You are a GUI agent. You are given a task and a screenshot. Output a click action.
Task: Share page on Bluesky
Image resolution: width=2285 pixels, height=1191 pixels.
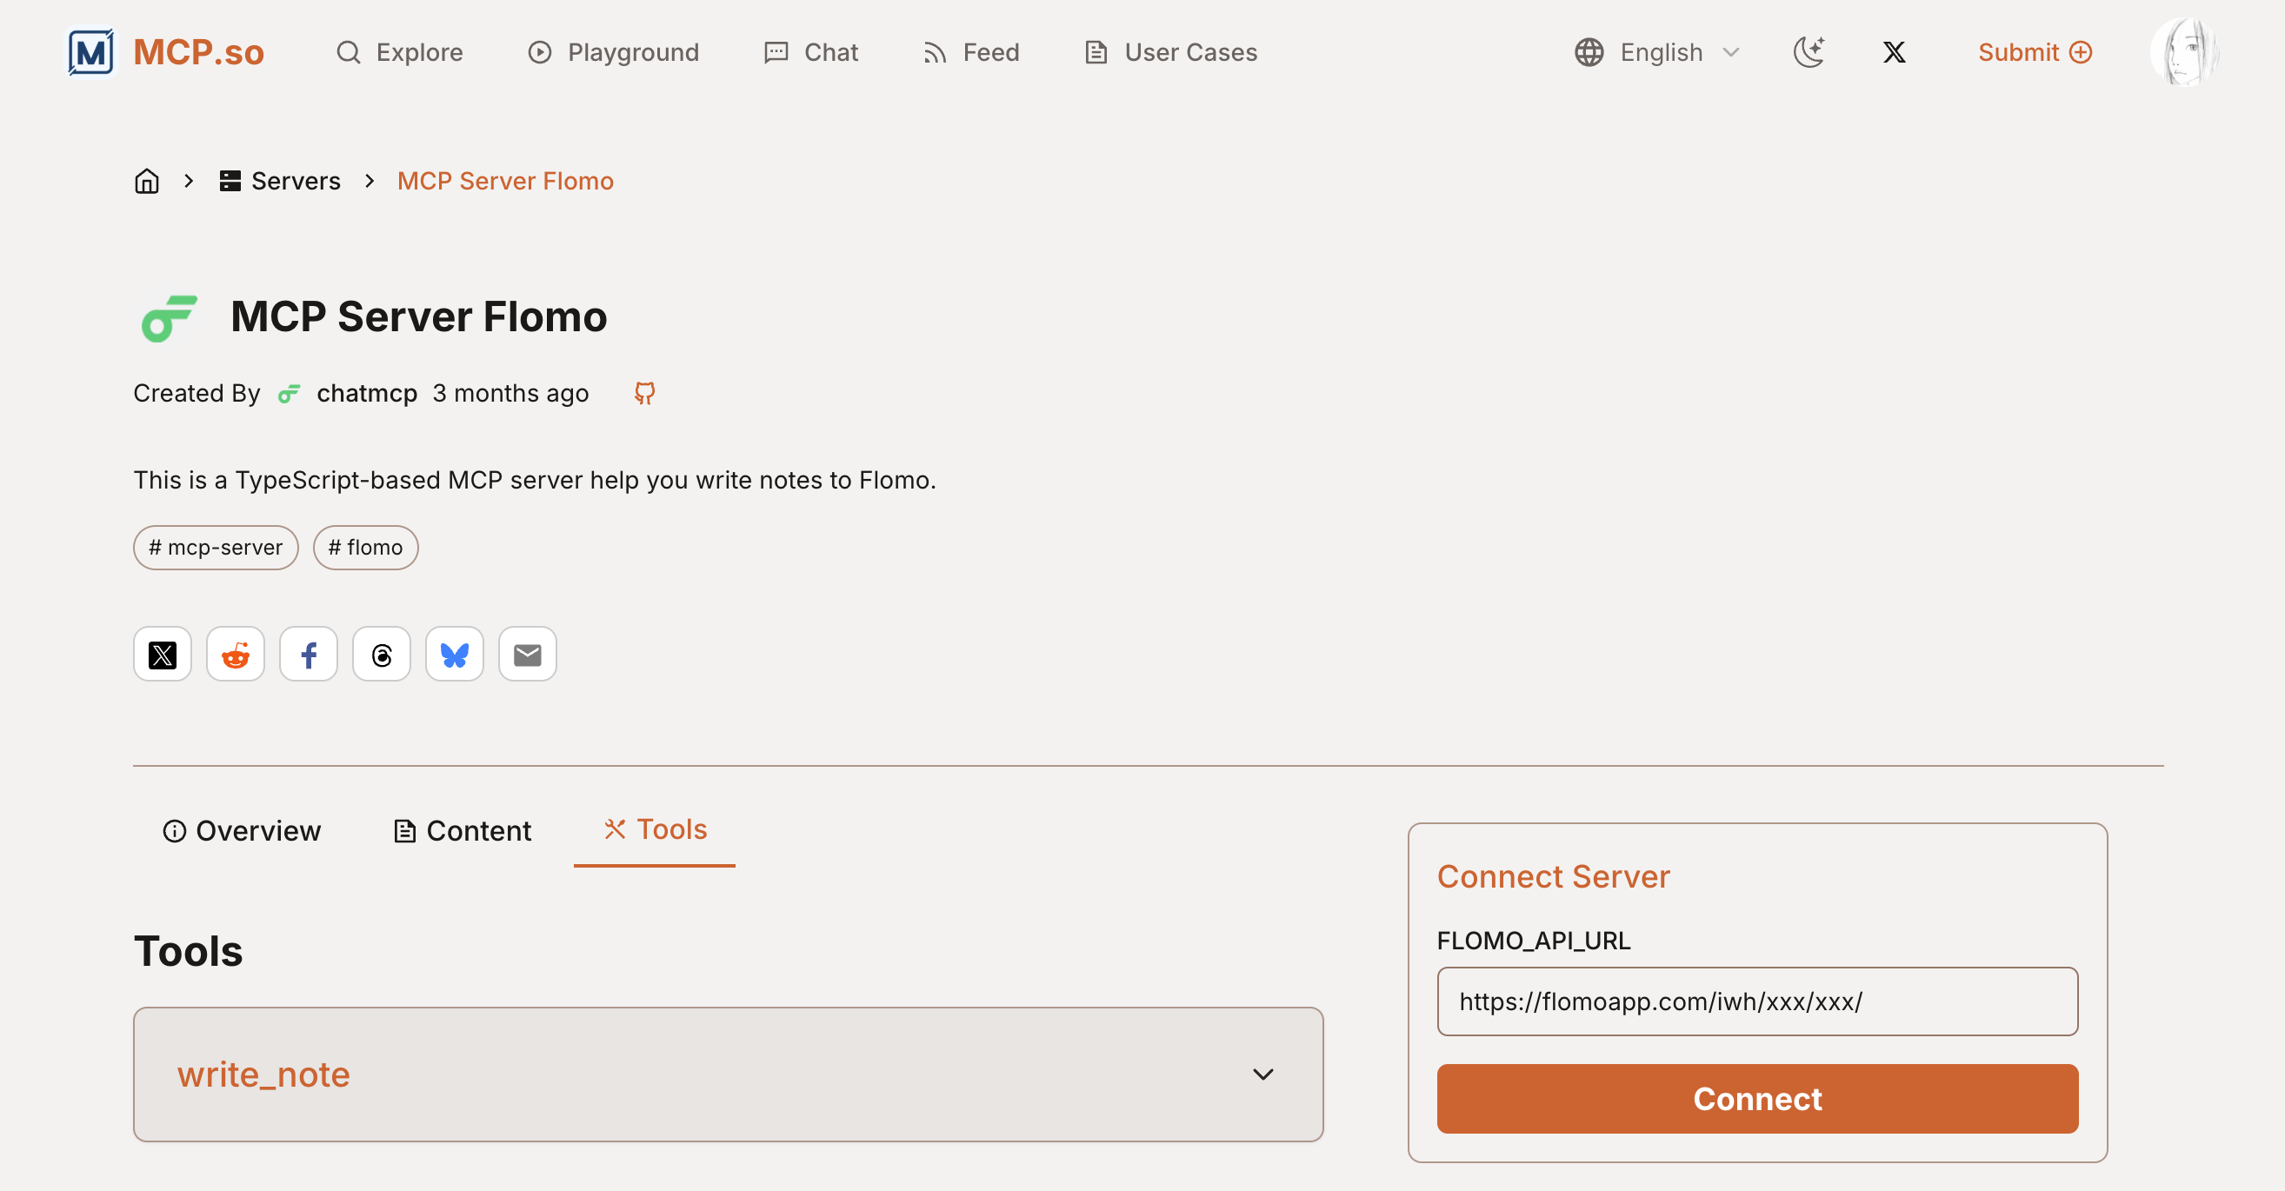pyautogui.click(x=454, y=655)
